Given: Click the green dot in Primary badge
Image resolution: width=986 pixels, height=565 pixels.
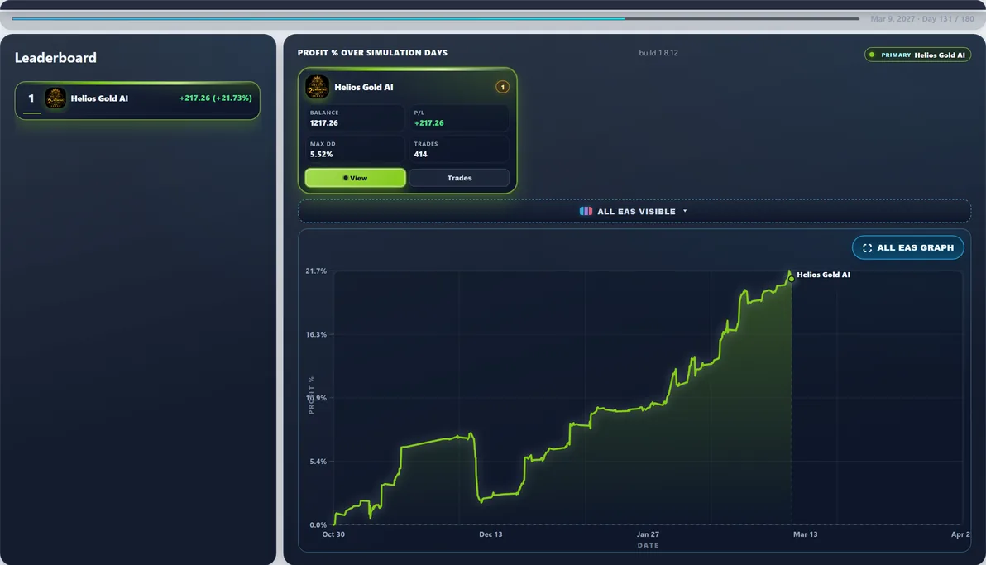Looking at the screenshot, I should [x=872, y=55].
